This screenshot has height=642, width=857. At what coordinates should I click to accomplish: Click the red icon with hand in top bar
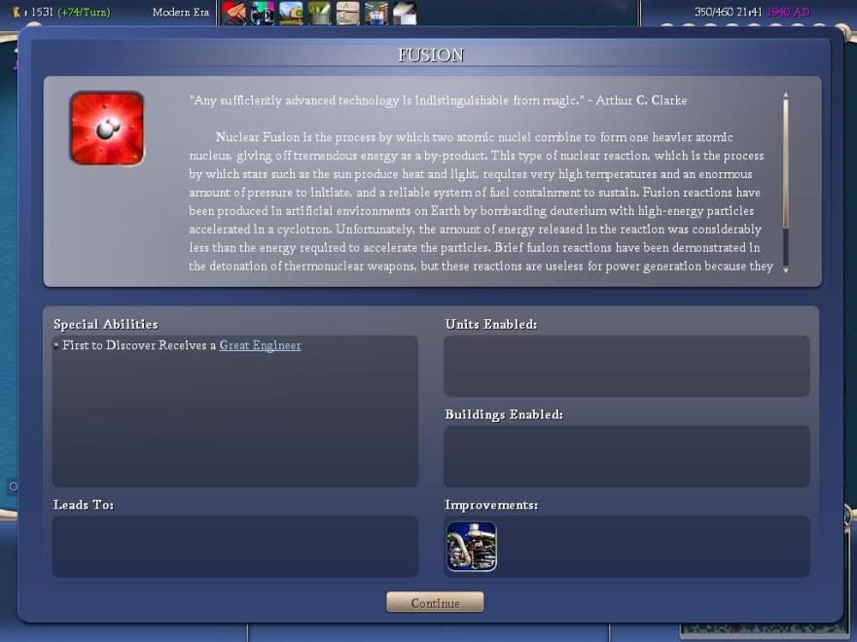coord(233,13)
